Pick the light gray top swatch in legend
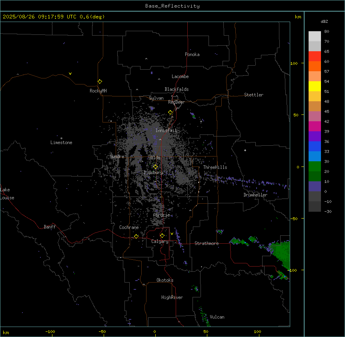 [315, 36]
